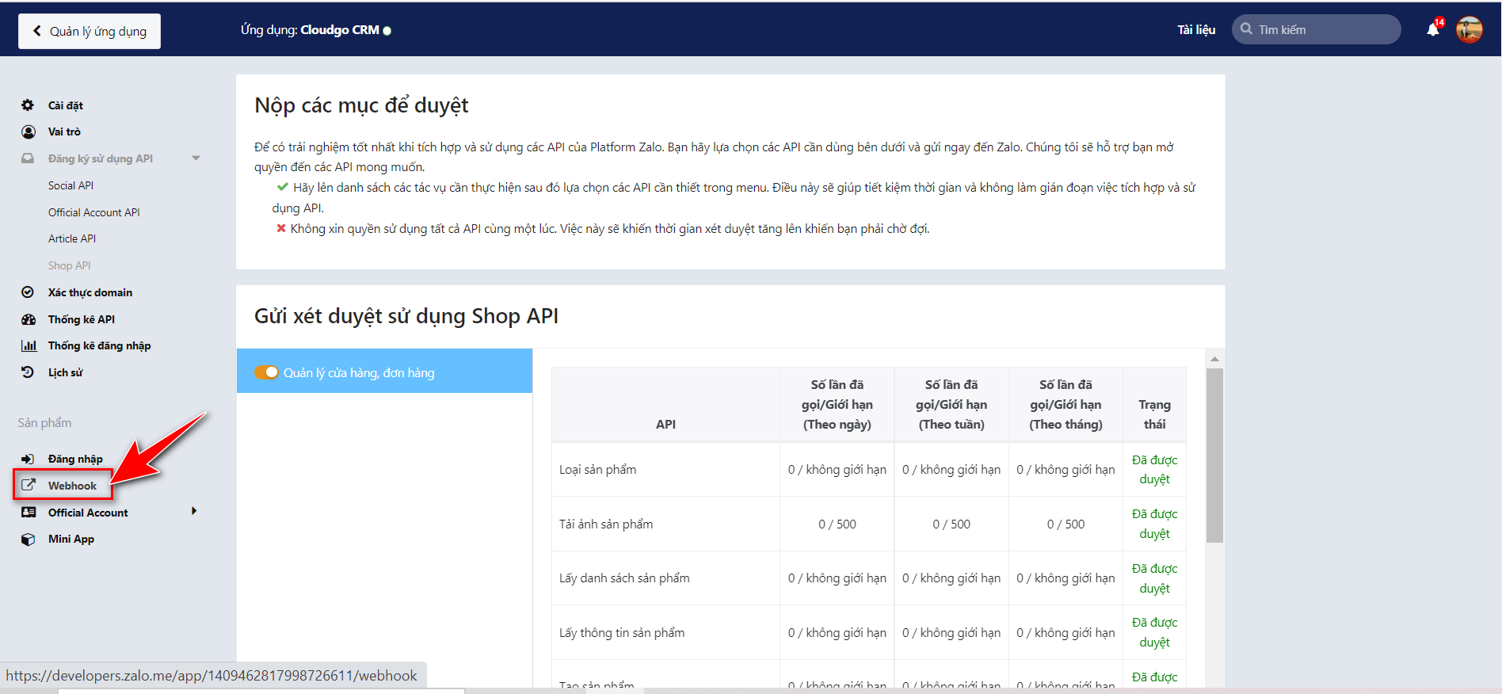Screen dimensions: 1502x694
Task: Click the Mini App cube icon
Action: (x=28, y=539)
